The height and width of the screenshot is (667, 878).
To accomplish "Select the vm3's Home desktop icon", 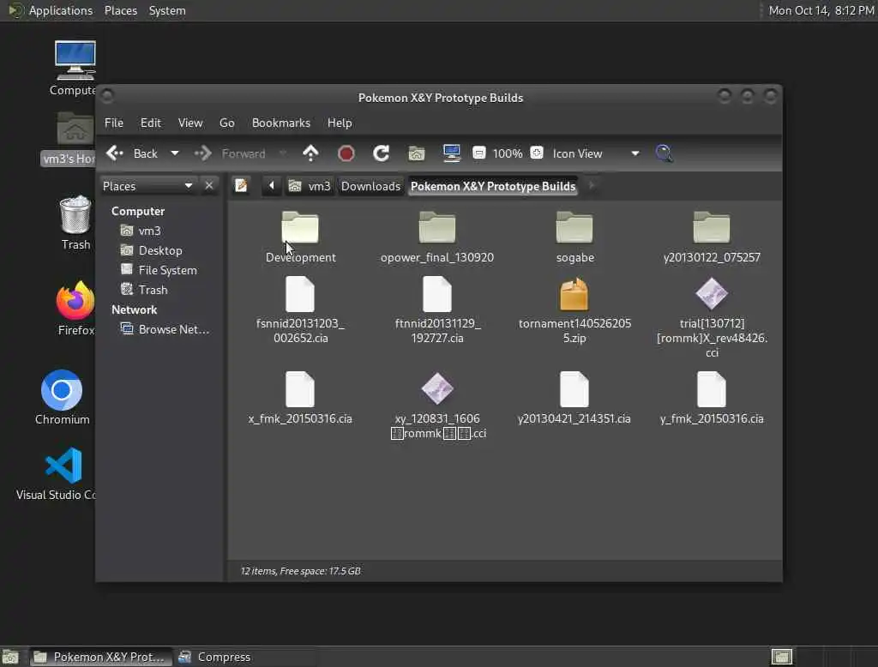I will point(69,138).
